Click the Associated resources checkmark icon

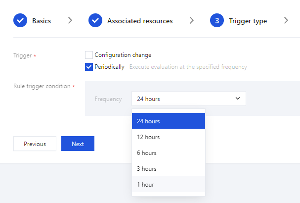pyautogui.click(x=95, y=21)
